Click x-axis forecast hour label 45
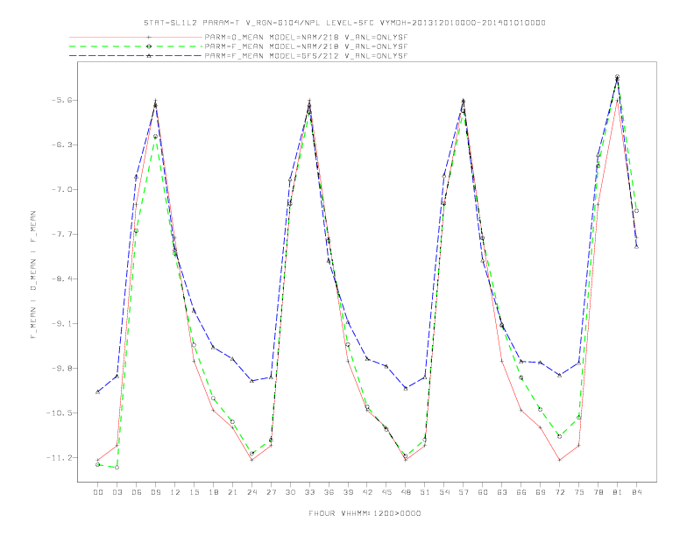694x536 pixels. pos(386,492)
